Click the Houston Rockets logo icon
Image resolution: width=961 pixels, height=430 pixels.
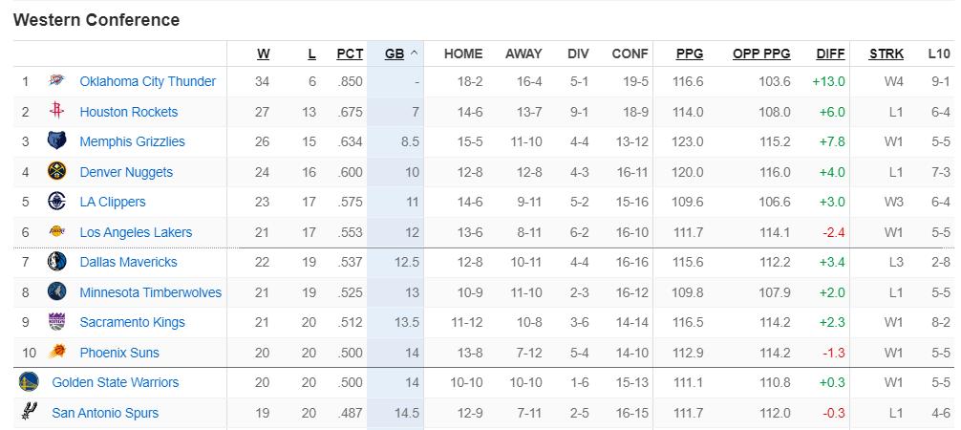point(56,112)
